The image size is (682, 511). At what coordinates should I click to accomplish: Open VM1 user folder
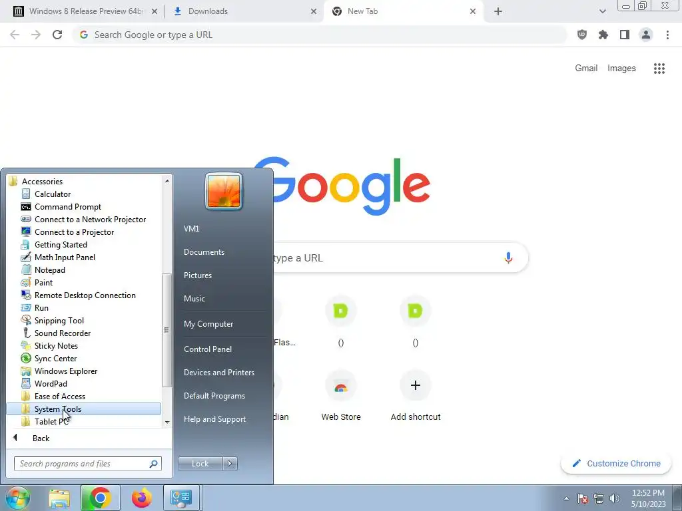(191, 229)
